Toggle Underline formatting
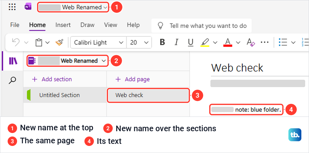The width and height of the screenshot is (309, 153). [x=190, y=43]
